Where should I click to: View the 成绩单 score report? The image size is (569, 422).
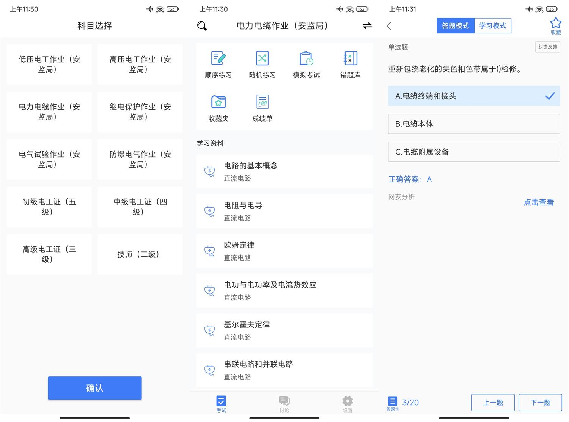click(x=262, y=107)
